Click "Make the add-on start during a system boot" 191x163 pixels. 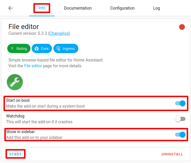pos(46,106)
